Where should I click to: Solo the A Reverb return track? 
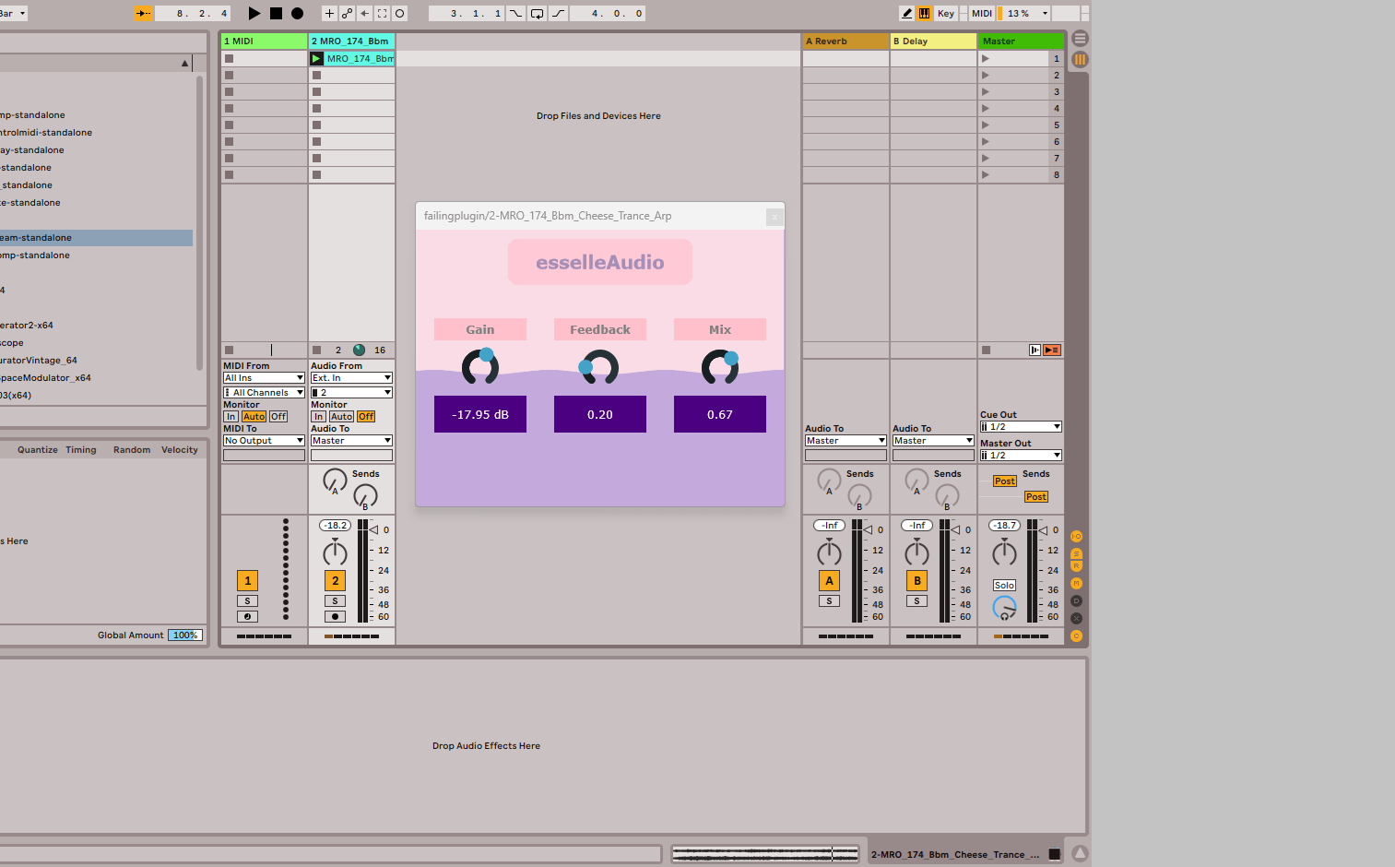[x=829, y=601]
